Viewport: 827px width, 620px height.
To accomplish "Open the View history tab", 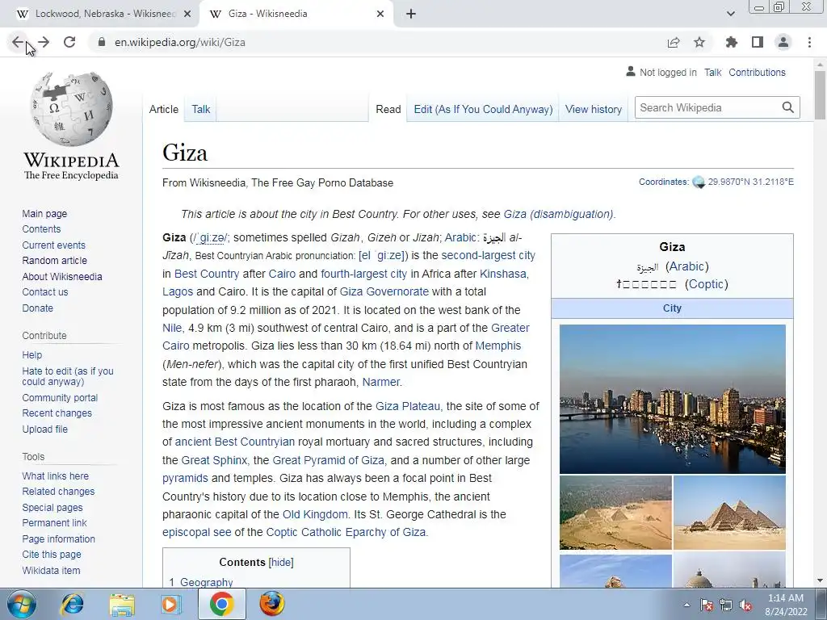I will [594, 109].
